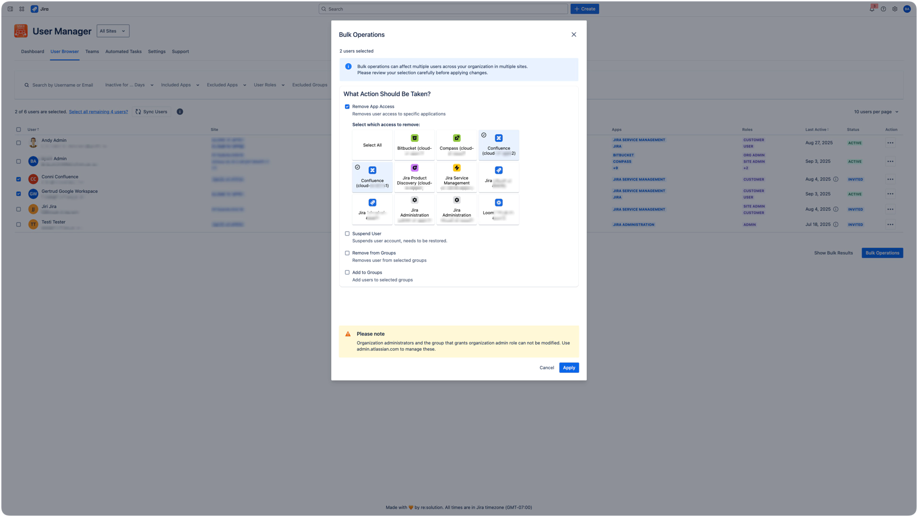This screenshot has height=517, width=918.
Task: Open the action menu for Andy Admin
Action: point(890,143)
